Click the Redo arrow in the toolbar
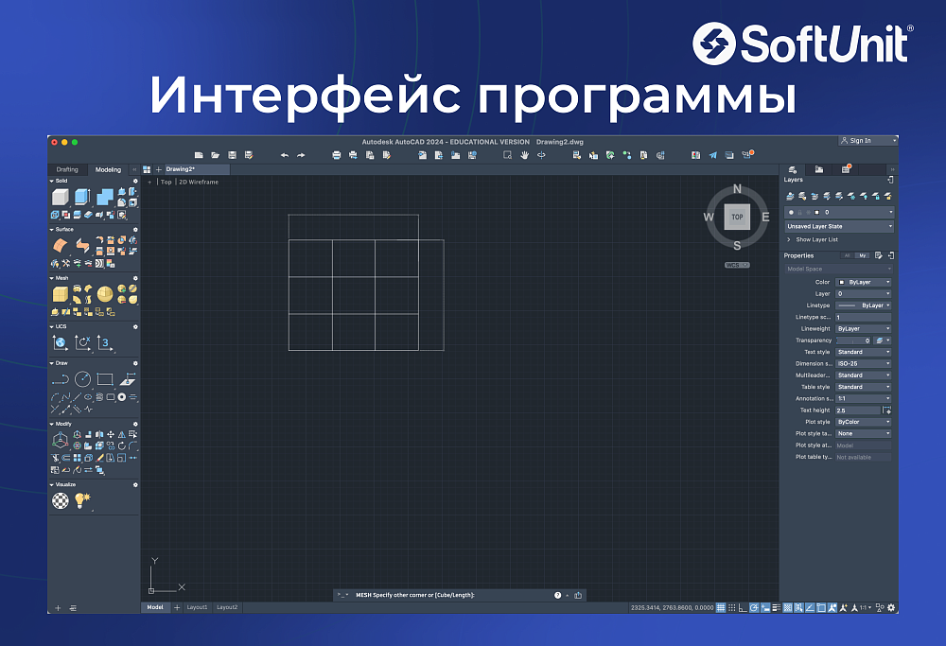This screenshot has width=946, height=646. (301, 155)
